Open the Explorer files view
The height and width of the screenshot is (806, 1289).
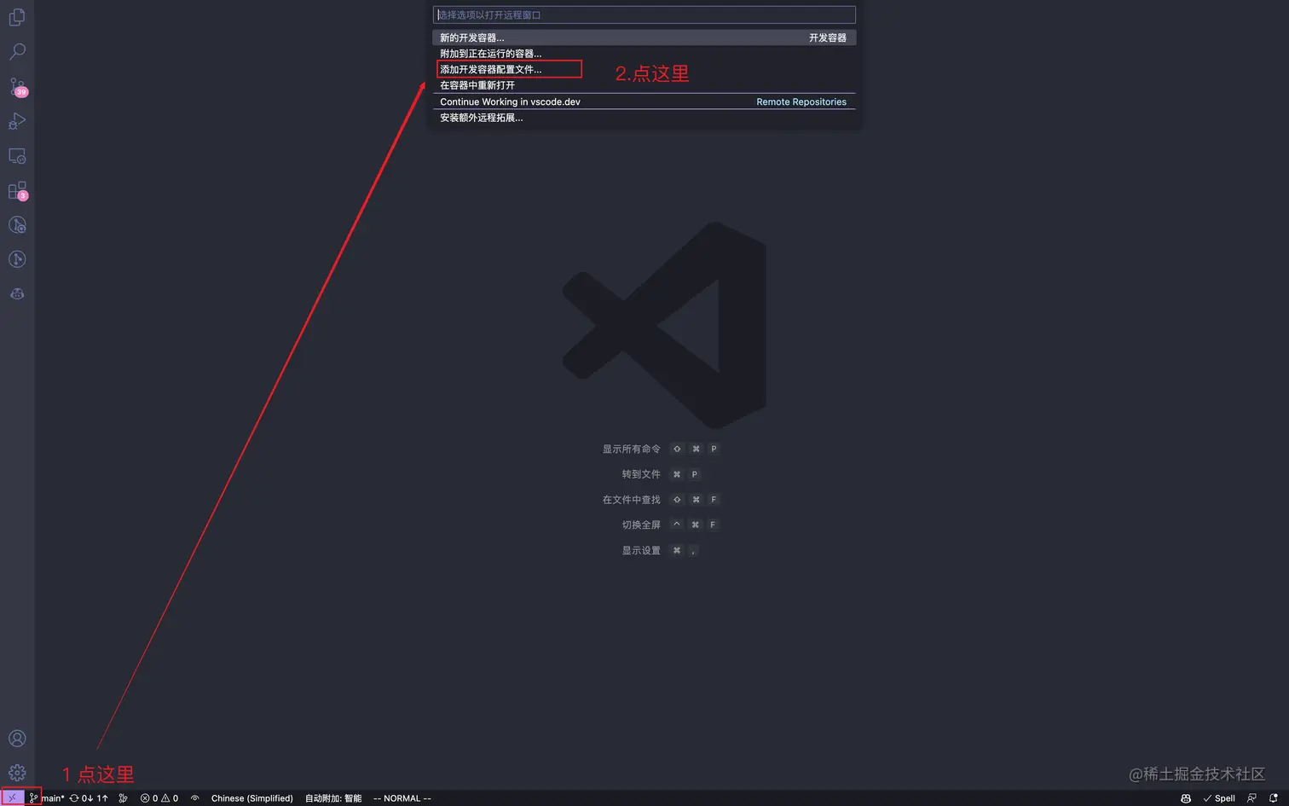(17, 17)
